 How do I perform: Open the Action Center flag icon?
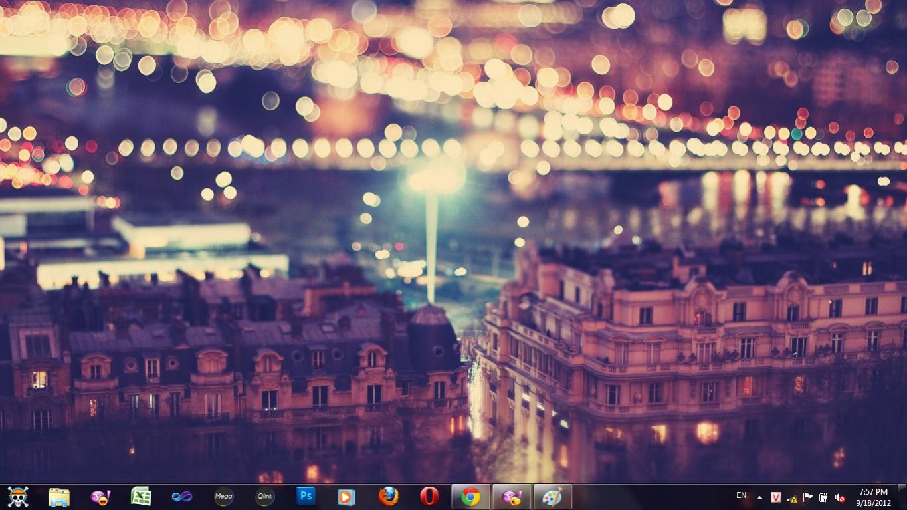808,497
